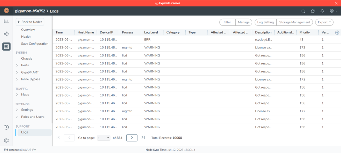This screenshot has width=341, height=153.
Task: Open the page number dropdown
Action: 104,138
